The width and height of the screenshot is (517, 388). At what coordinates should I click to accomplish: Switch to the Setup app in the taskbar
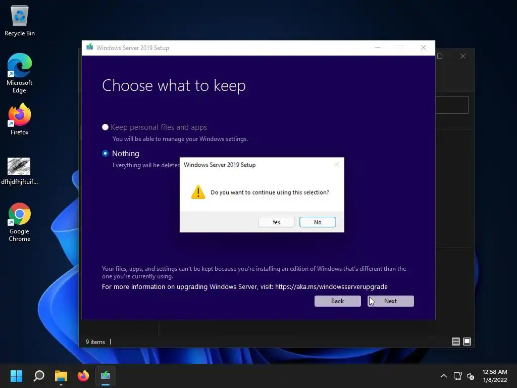[x=106, y=376]
